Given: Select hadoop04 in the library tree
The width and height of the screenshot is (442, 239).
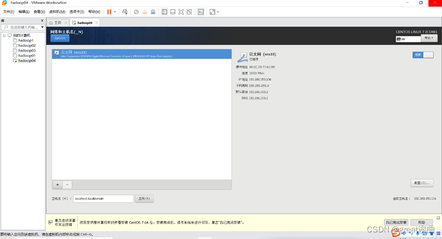Looking at the screenshot, I should click(x=27, y=61).
